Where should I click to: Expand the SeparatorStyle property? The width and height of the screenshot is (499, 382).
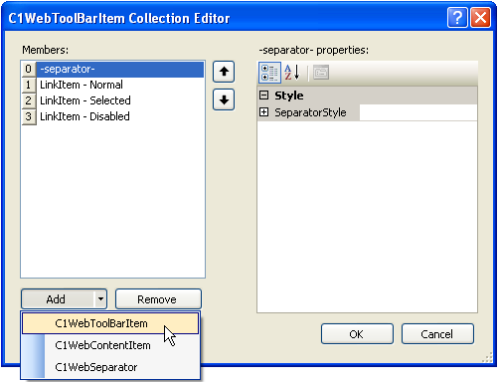point(263,112)
